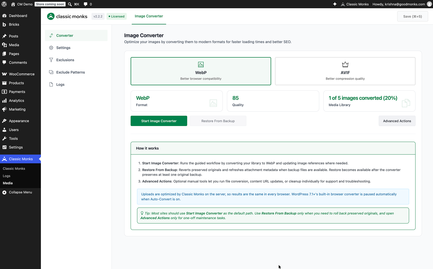
Task: Click the Dashboard gauge icon
Action: tap(4, 16)
